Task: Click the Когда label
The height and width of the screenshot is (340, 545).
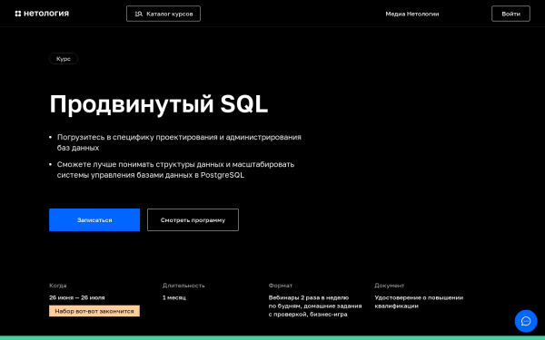Action: pos(58,286)
